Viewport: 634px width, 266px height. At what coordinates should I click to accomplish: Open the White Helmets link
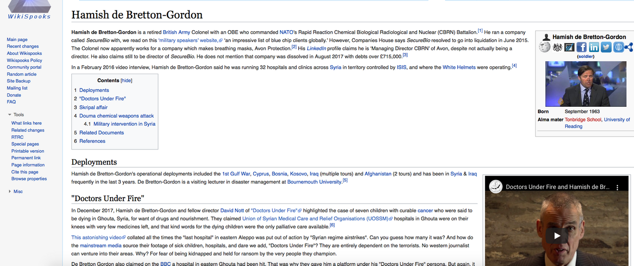459,67
